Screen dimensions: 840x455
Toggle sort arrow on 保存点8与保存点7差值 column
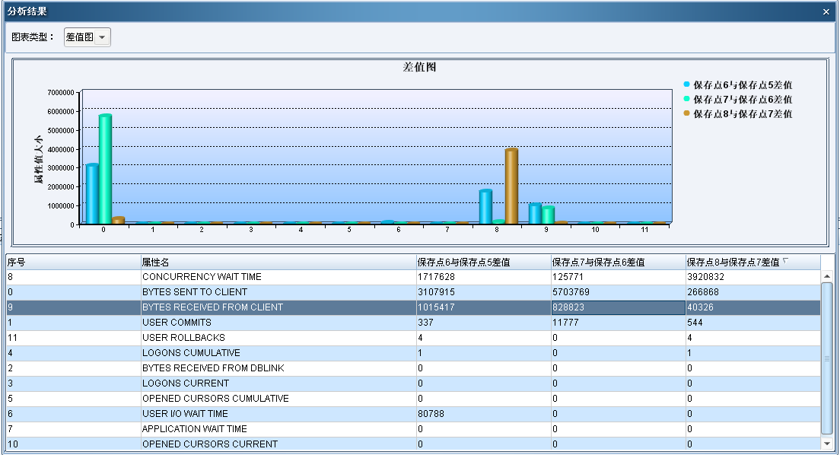click(x=785, y=261)
